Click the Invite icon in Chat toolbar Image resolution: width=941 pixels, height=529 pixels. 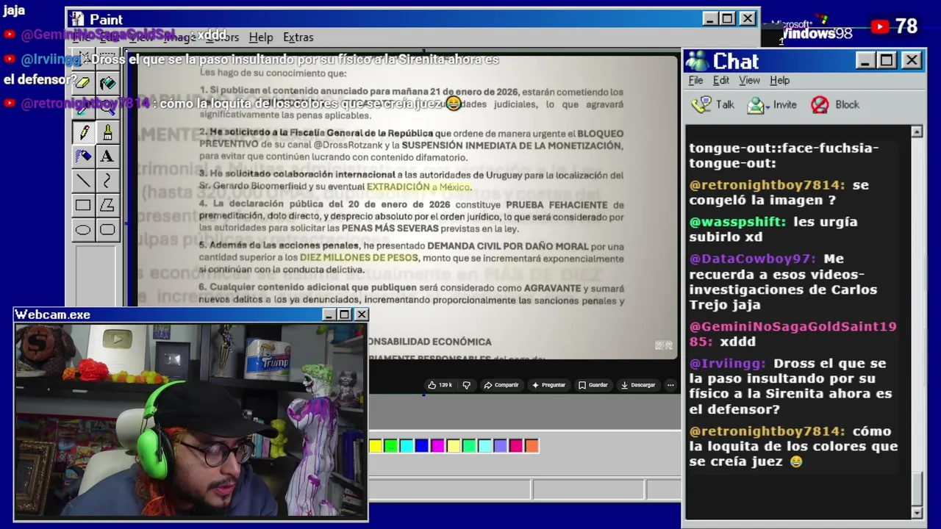756,105
